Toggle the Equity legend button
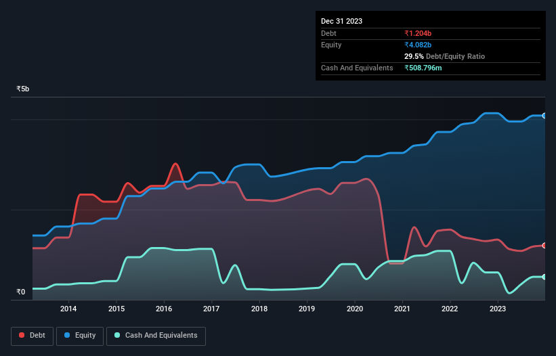 80,336
